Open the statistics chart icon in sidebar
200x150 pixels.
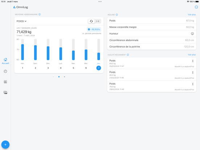click(x=5, y=82)
